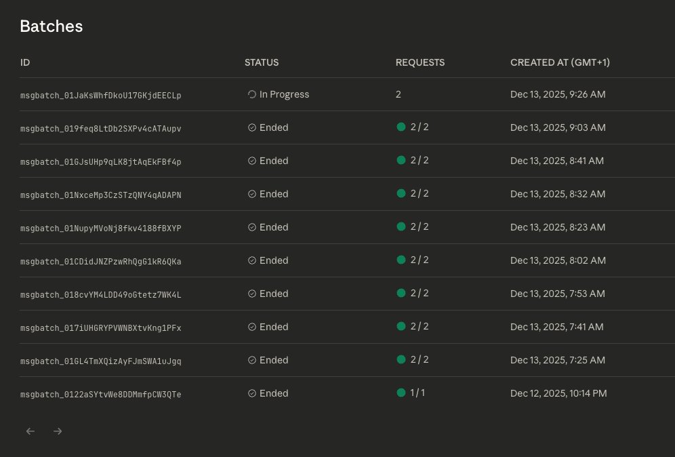Click green success dot for 8:02 AM batch
Viewport: 675px width, 457px height.
[x=401, y=260]
